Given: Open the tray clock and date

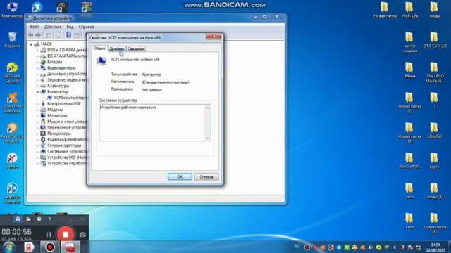Looking at the screenshot, I should [435, 247].
